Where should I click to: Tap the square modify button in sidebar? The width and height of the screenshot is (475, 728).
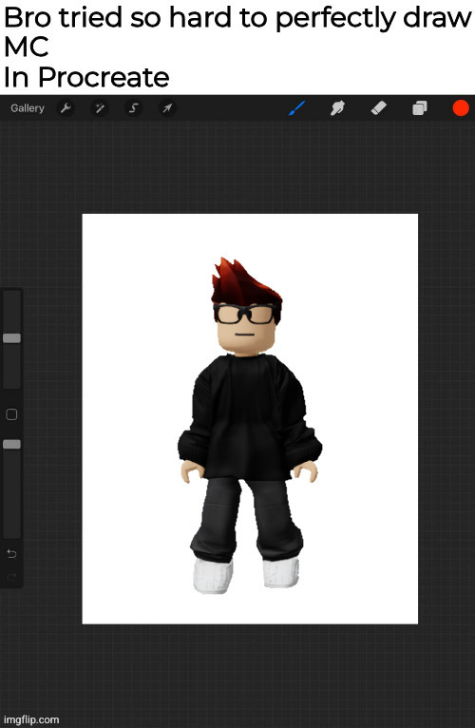[11, 414]
